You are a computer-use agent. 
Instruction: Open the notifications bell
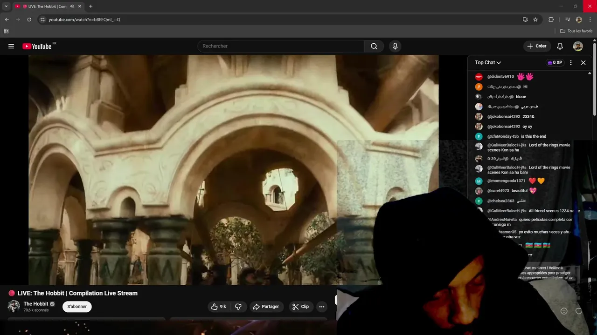(x=560, y=46)
